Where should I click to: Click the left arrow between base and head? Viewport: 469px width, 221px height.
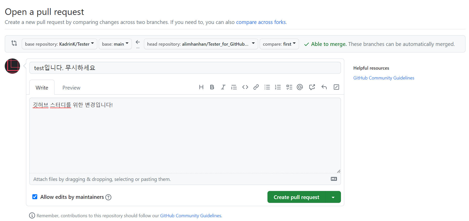(x=138, y=42)
